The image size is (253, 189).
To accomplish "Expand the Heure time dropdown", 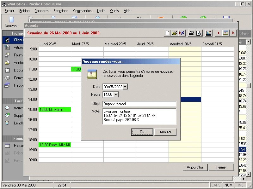I will pos(116,94).
